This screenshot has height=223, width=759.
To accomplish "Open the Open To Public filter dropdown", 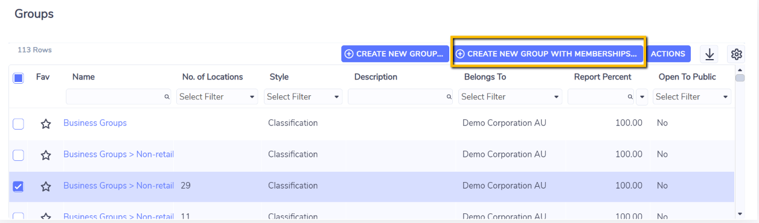I will (x=692, y=96).
